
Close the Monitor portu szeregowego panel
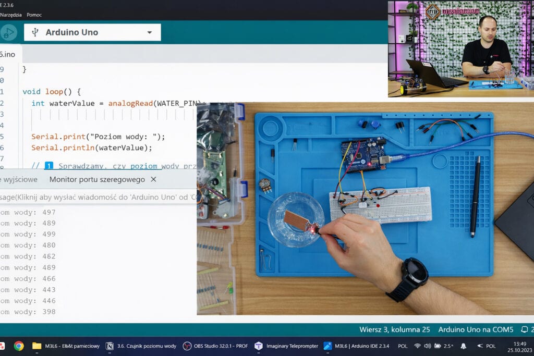pos(153,179)
